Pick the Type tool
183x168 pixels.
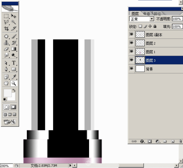(14, 63)
